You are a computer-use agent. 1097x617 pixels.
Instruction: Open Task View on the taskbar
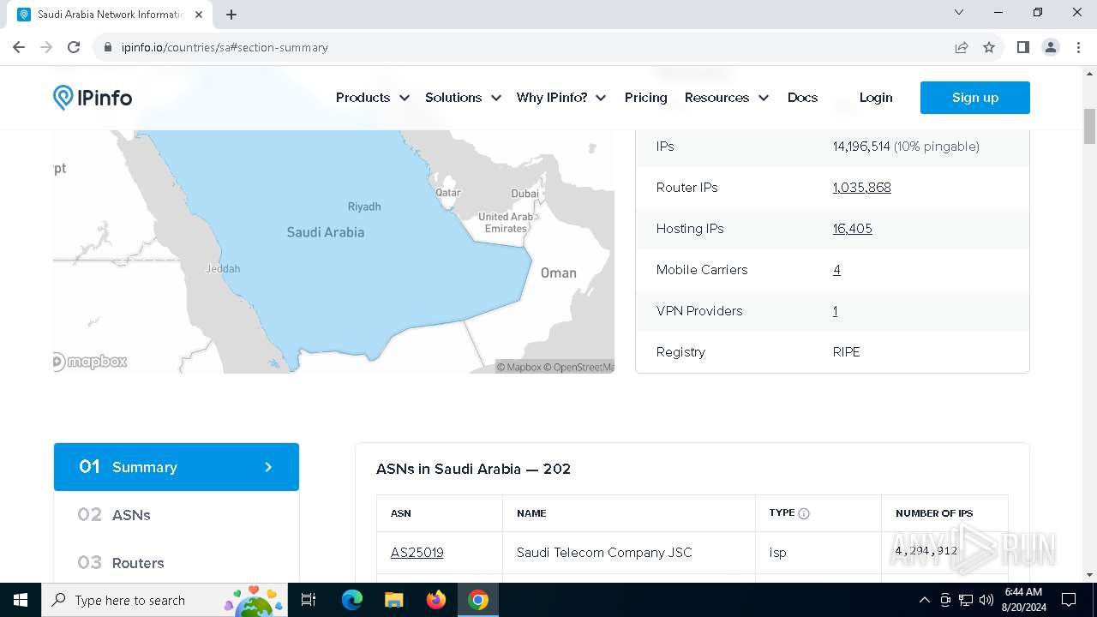coord(309,600)
